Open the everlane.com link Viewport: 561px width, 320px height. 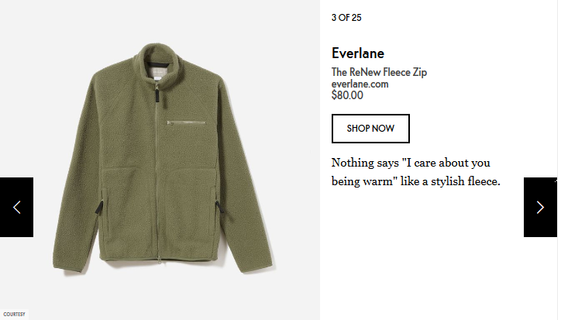click(360, 84)
